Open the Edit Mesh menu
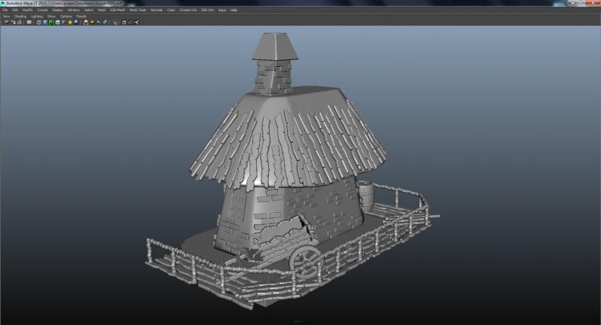The height and width of the screenshot is (325, 601). click(x=118, y=10)
